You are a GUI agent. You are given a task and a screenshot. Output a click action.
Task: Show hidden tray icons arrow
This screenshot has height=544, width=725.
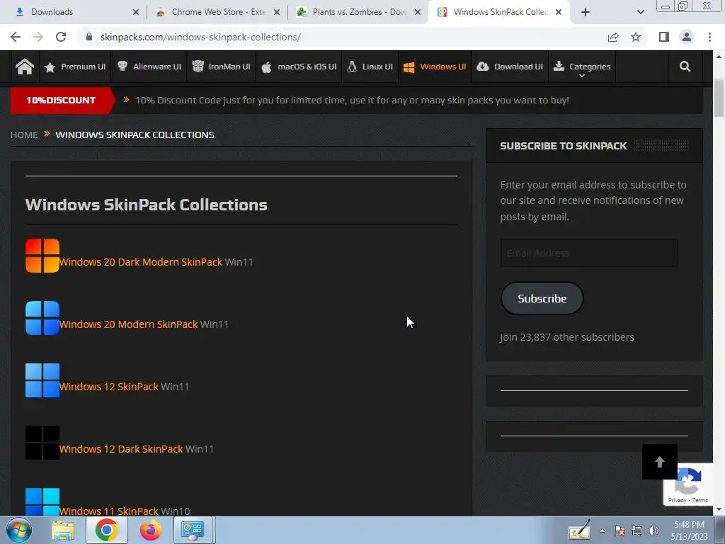click(602, 531)
